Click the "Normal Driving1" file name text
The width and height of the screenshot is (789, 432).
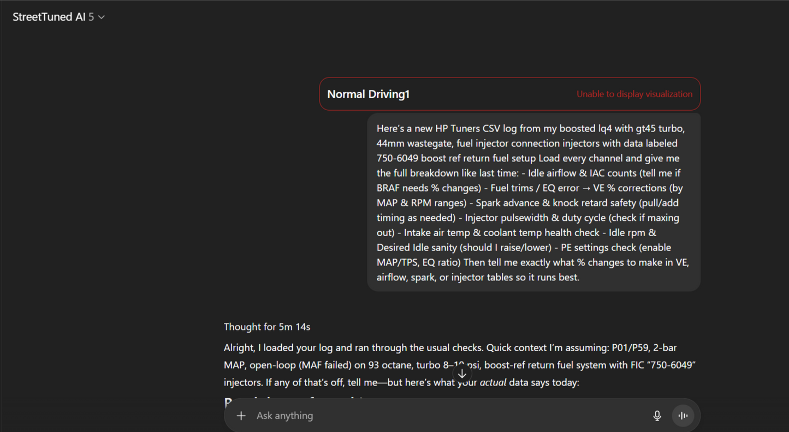tap(368, 94)
